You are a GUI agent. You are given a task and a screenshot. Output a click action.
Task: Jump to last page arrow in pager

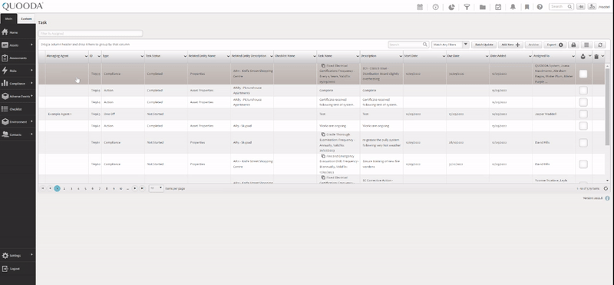(x=142, y=188)
